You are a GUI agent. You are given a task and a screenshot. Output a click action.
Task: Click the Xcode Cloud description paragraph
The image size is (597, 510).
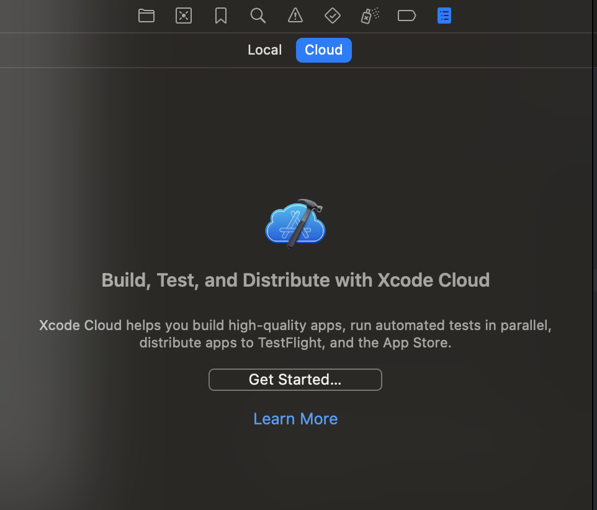pos(295,334)
